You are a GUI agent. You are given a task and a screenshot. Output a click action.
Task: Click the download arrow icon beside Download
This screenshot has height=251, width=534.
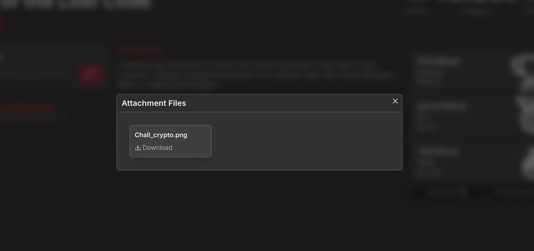pos(138,148)
